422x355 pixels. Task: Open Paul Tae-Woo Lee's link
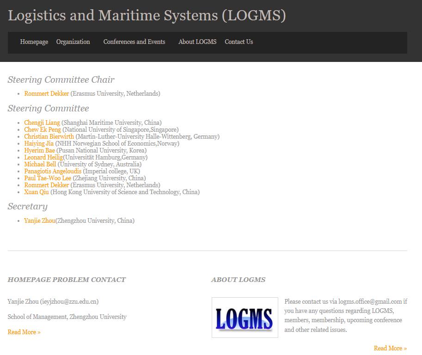pyautogui.click(x=48, y=178)
